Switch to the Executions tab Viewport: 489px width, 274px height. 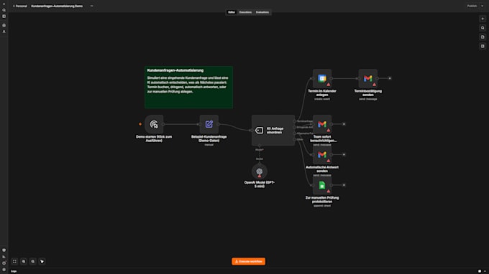(x=245, y=12)
